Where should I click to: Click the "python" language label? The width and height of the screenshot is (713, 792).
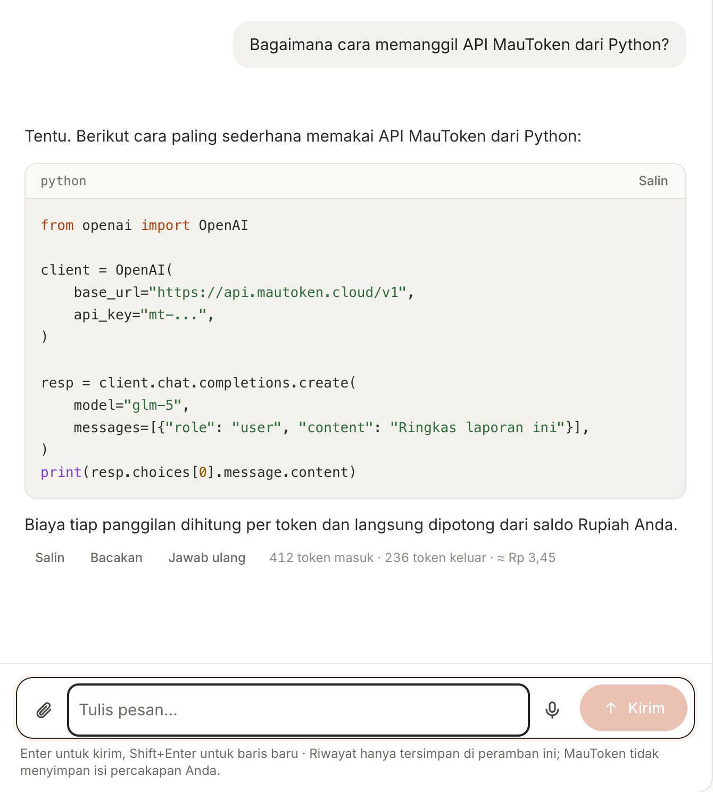[x=63, y=181]
